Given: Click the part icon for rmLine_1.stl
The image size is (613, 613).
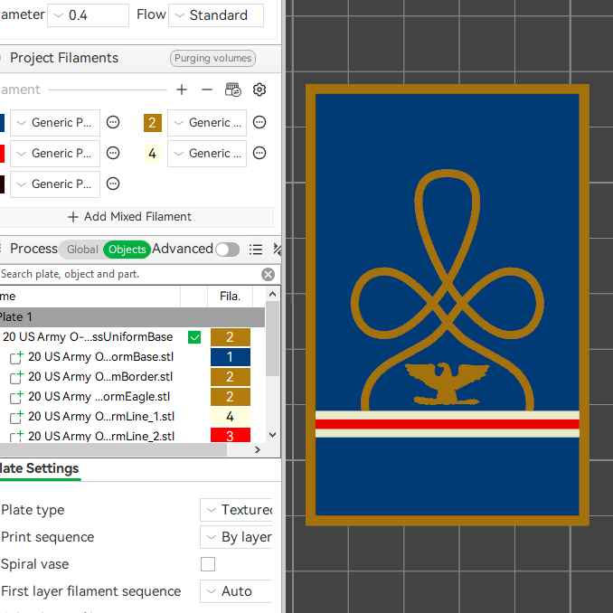Looking at the screenshot, I should pos(16,417).
